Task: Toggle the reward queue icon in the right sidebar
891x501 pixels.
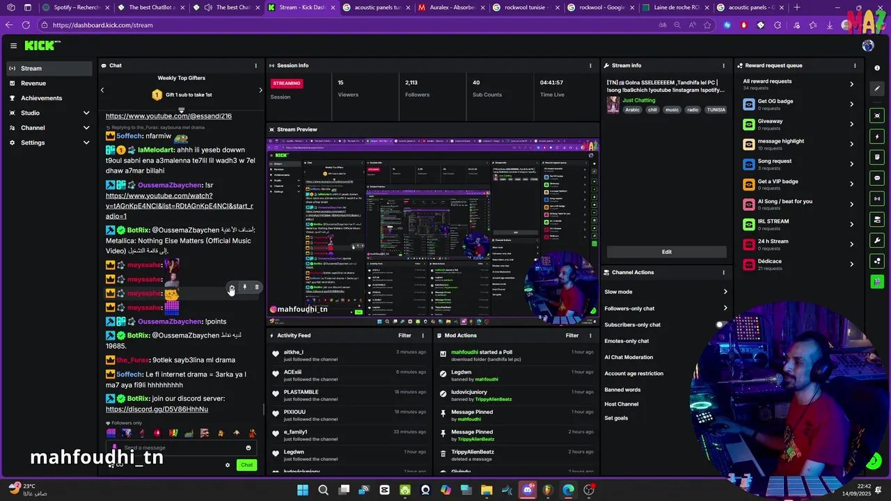Action: click(877, 261)
